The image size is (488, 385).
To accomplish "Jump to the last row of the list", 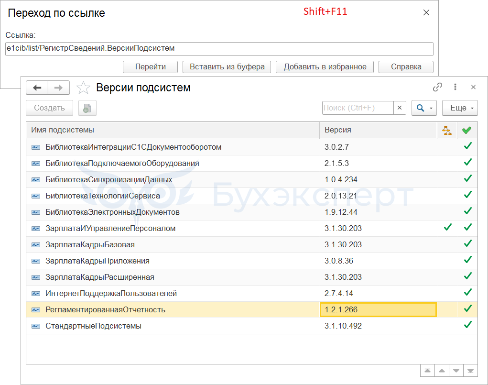I will (470, 371).
